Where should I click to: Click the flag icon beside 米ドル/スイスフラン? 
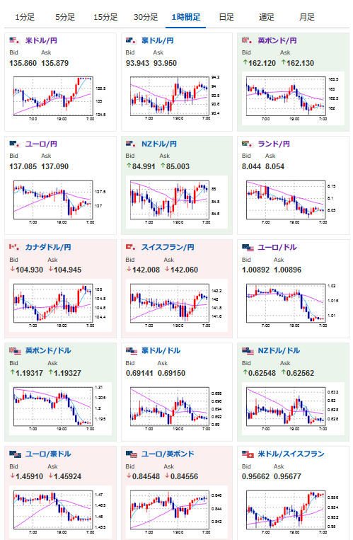tap(248, 454)
